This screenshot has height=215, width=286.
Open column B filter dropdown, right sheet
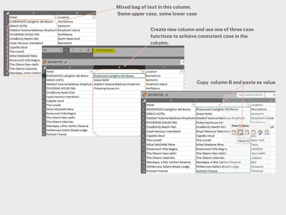click(249, 105)
